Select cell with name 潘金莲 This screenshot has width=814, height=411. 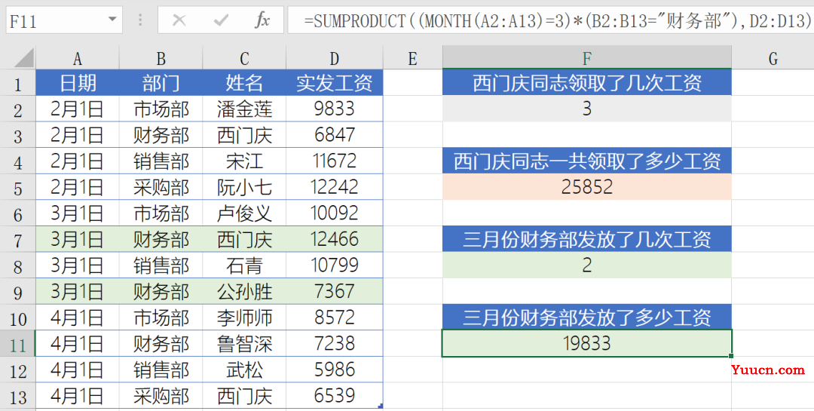(244, 109)
